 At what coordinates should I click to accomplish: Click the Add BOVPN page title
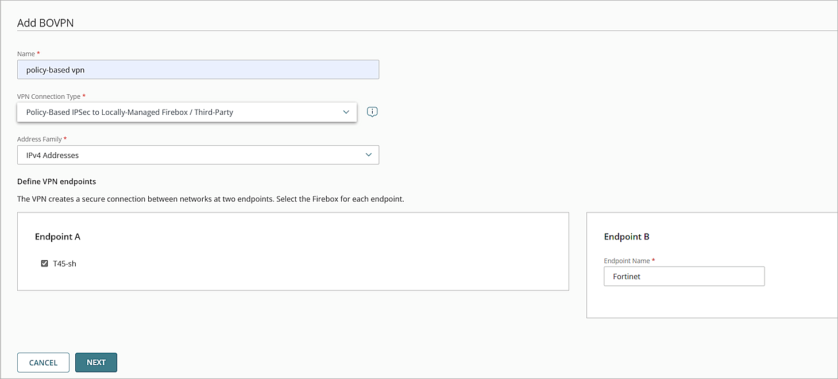[45, 23]
